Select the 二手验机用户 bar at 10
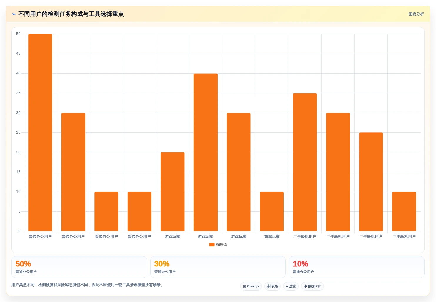The image size is (436, 302). [x=404, y=211]
